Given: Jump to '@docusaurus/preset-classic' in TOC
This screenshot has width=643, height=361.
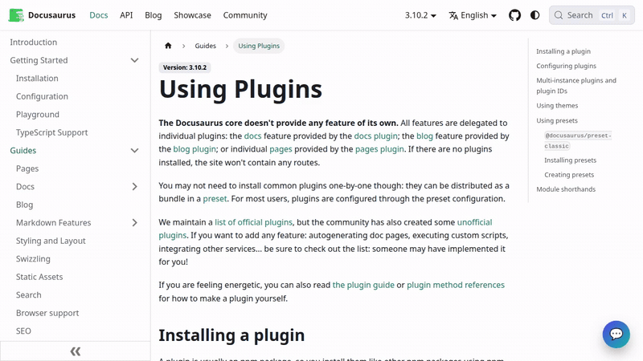Looking at the screenshot, I should coord(578,140).
